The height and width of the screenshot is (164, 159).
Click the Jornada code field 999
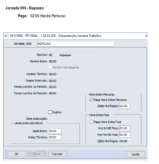tap(31, 44)
